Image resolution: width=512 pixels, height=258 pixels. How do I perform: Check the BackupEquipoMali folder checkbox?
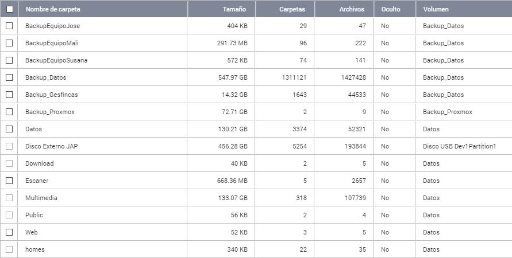[x=9, y=43]
